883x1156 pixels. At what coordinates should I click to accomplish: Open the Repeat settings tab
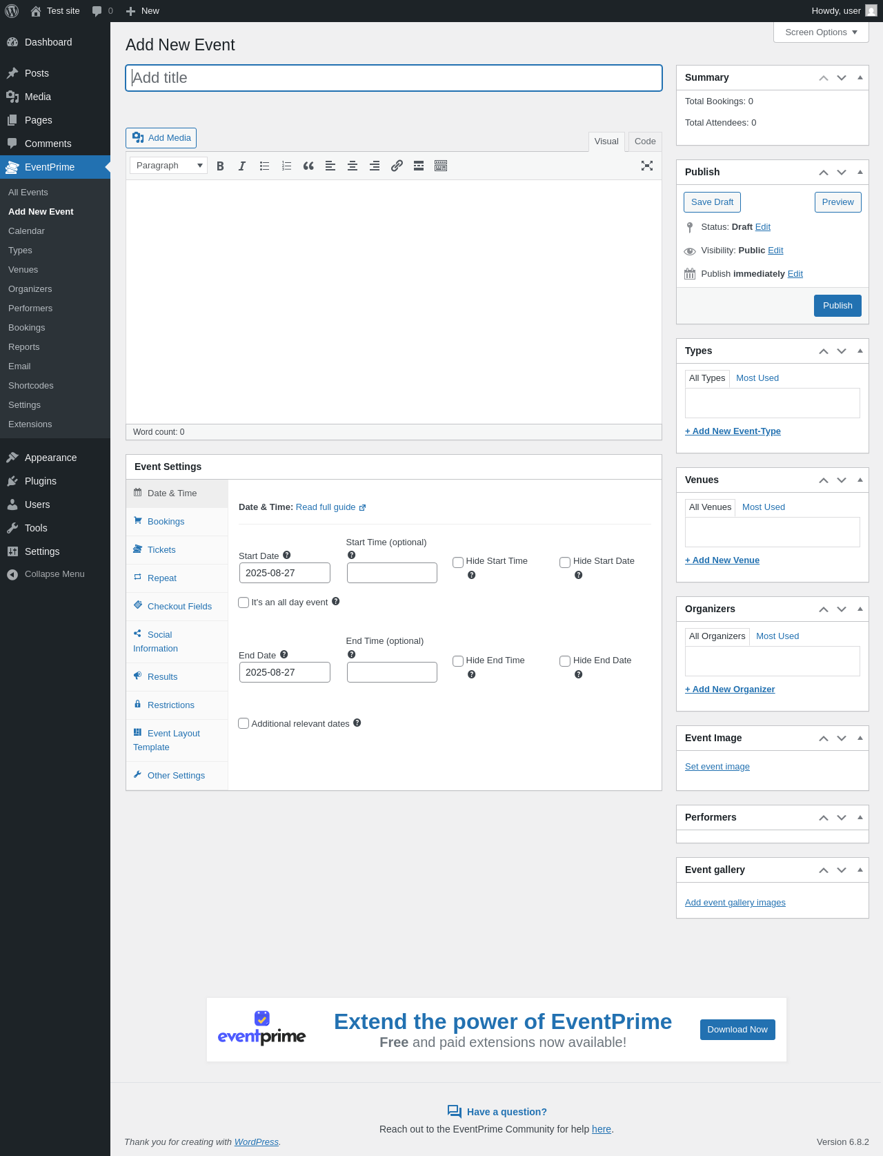pyautogui.click(x=177, y=578)
